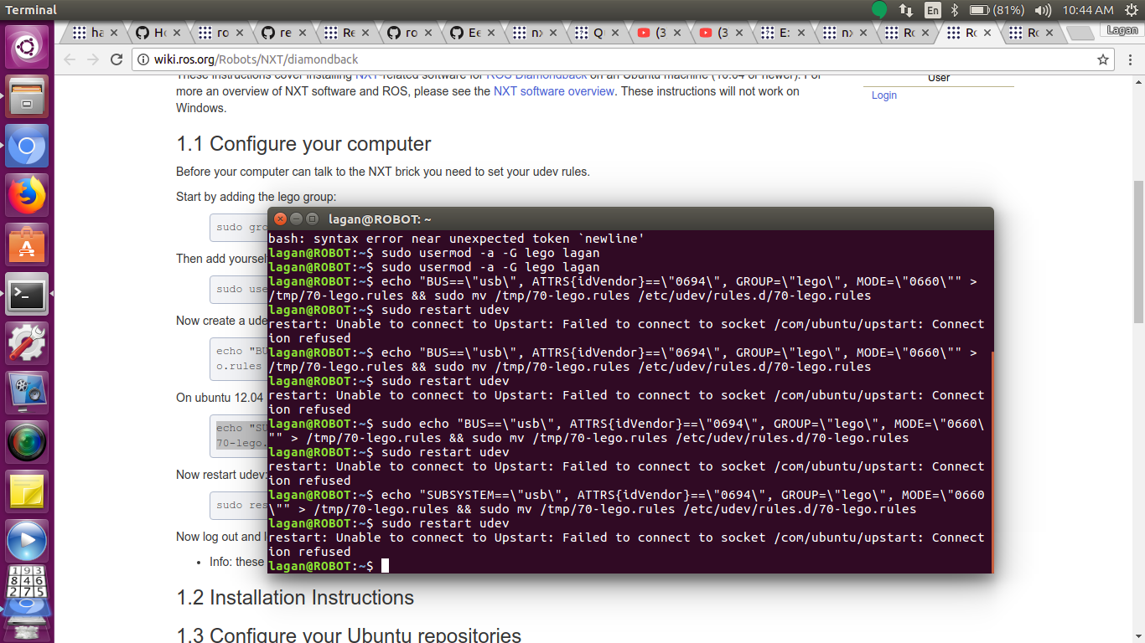This screenshot has width=1145, height=643.
Task: Follow the 'NXT software overview' link
Action: coord(553,91)
